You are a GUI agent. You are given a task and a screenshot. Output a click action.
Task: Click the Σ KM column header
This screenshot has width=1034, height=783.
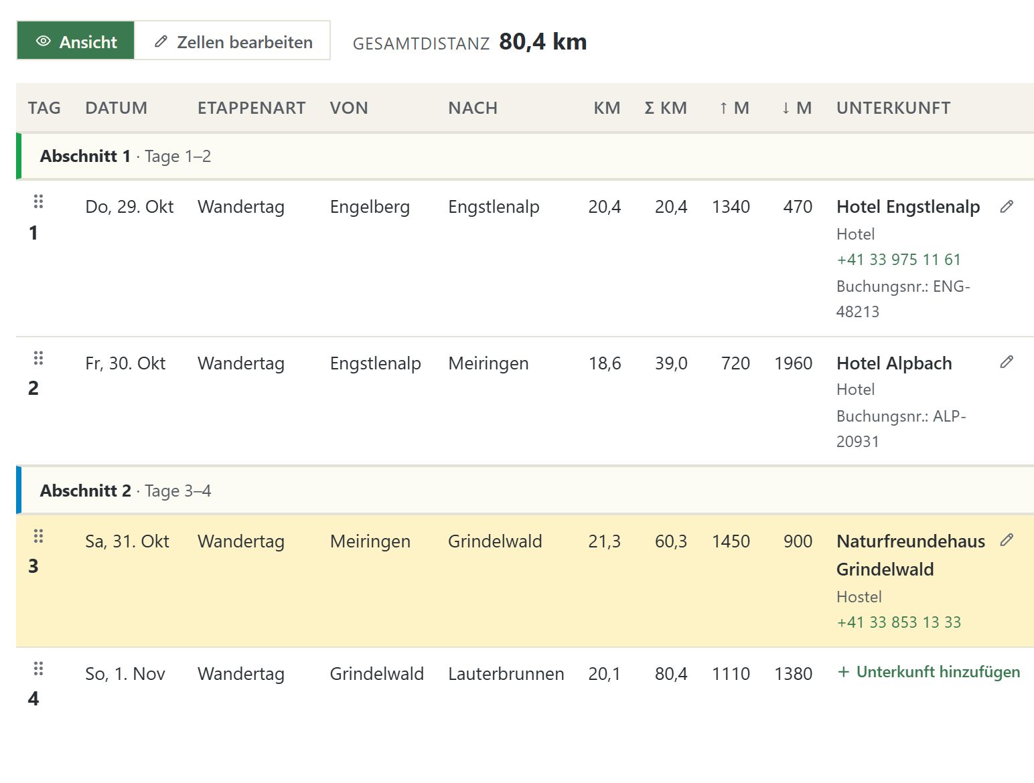point(666,108)
